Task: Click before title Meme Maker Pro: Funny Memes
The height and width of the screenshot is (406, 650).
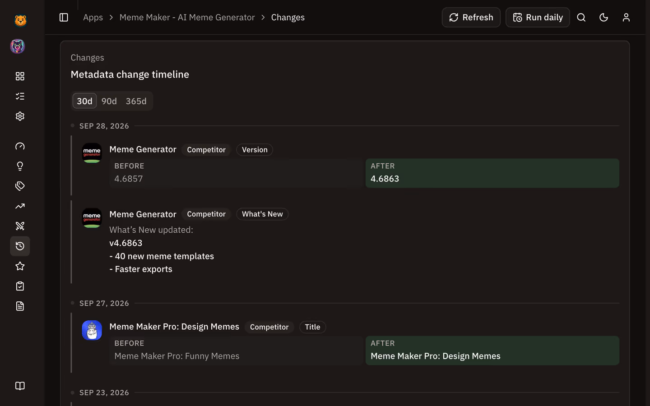Action: 177,356
